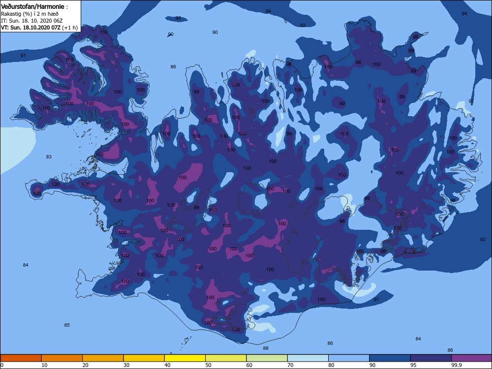Click the 'VT: Sun. 18.10.2020 07Z' valid time
Image resolution: width=492 pixels, height=369 pixels.
[31, 28]
